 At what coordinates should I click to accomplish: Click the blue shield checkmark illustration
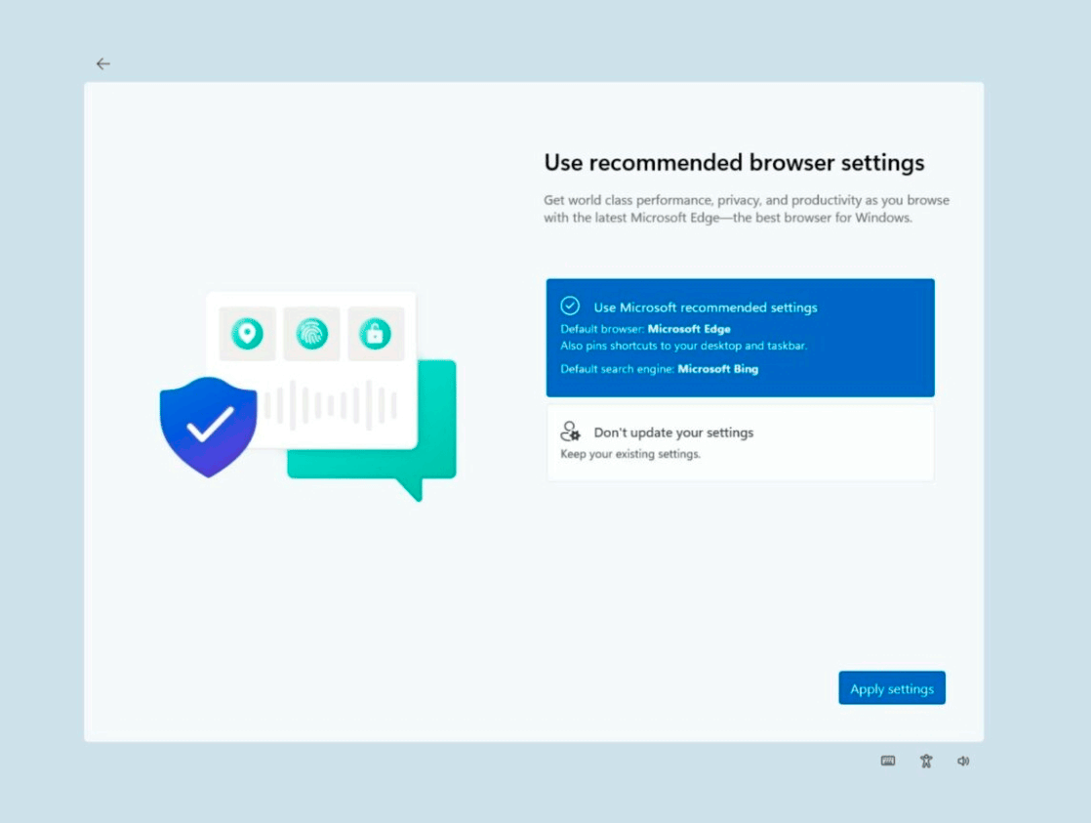208,427
